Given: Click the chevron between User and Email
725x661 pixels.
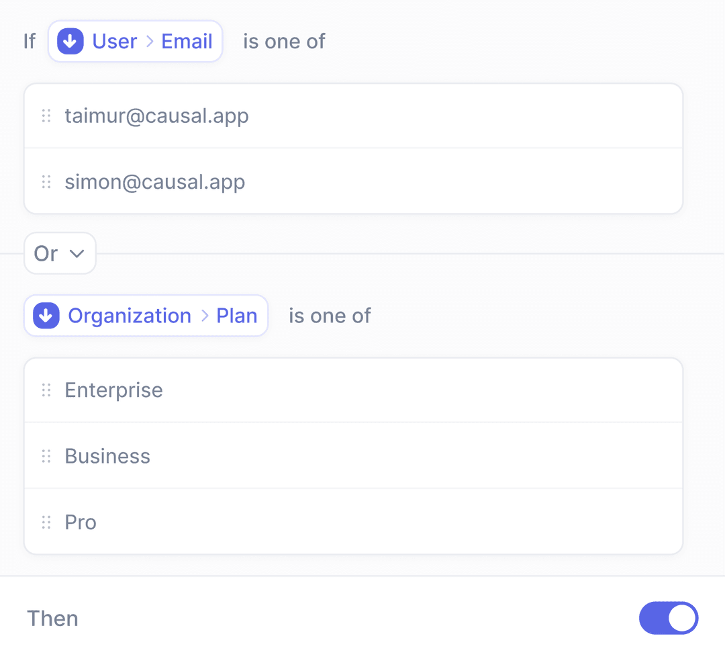Looking at the screenshot, I should [150, 42].
